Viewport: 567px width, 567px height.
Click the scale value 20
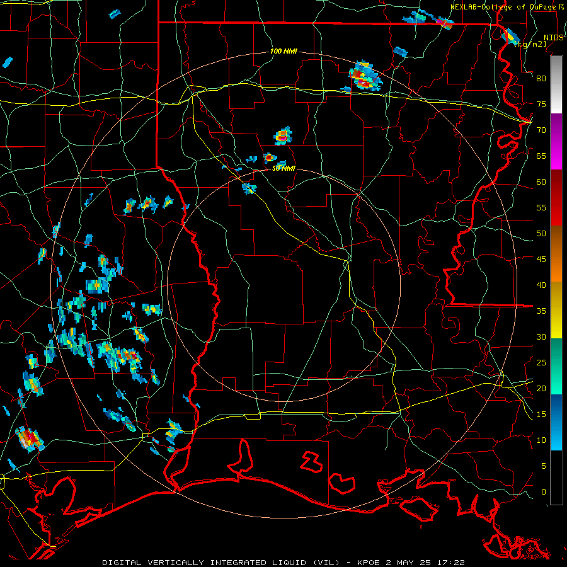(541, 388)
